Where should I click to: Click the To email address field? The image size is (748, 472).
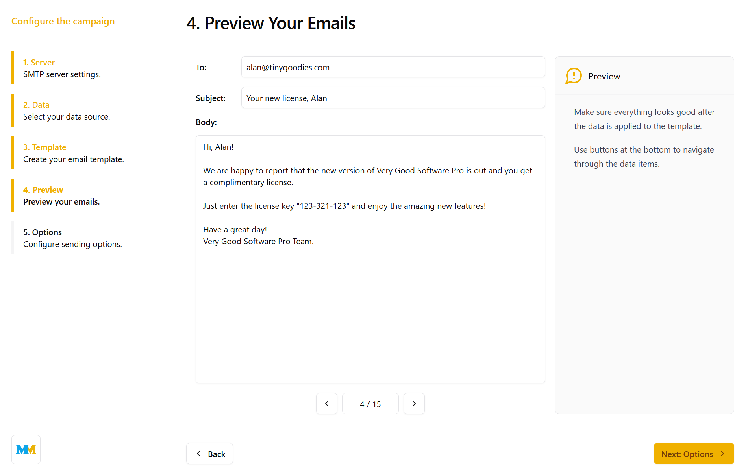pyautogui.click(x=393, y=67)
